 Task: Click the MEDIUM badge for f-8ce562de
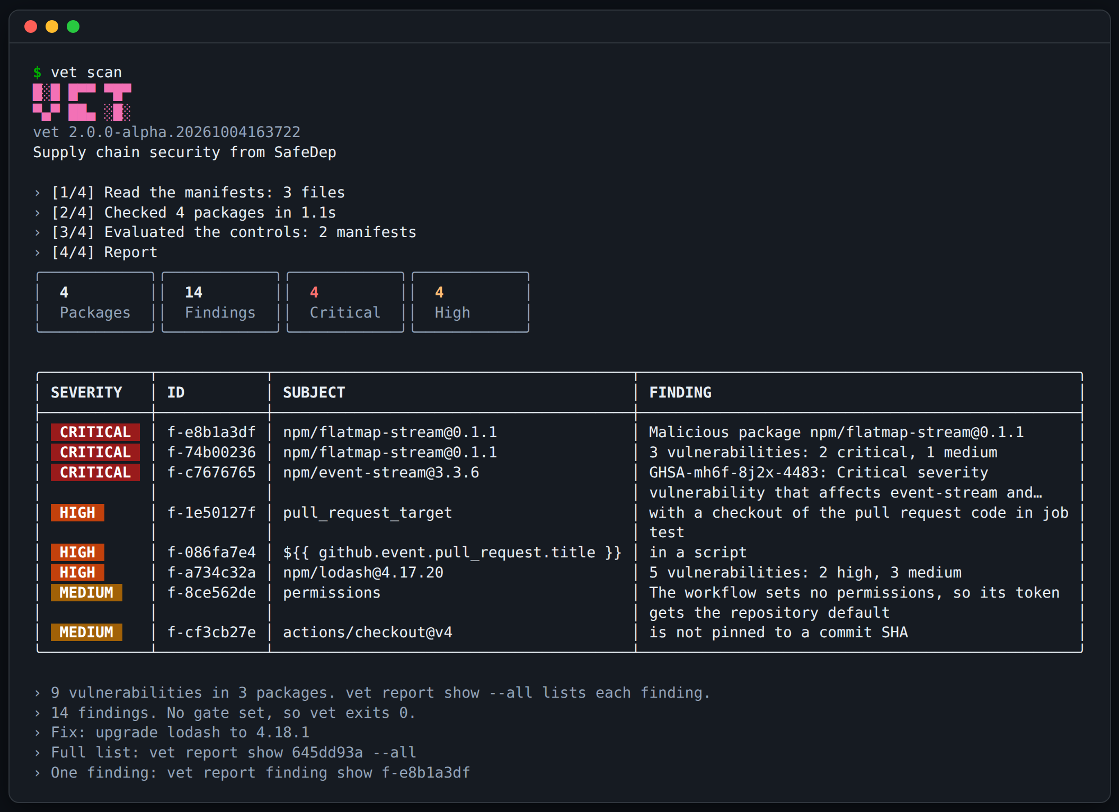[x=86, y=592]
